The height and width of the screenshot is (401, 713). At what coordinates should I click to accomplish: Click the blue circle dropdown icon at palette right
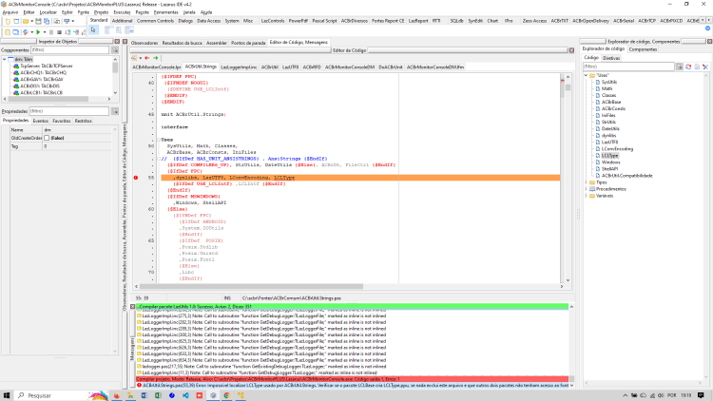[x=707, y=29]
